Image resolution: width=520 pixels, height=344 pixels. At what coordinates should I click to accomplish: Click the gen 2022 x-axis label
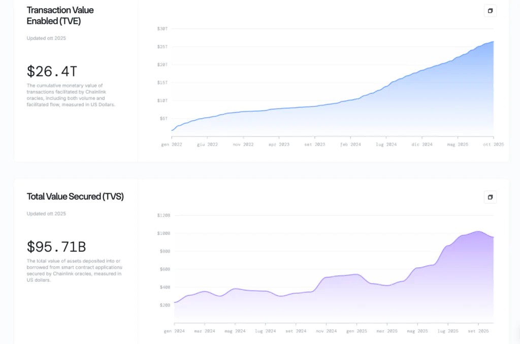[172, 145]
